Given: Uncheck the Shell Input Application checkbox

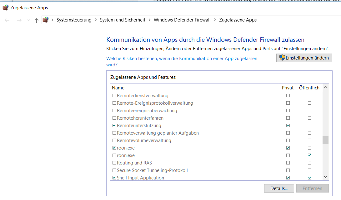Looking at the screenshot, I should pos(114,178).
